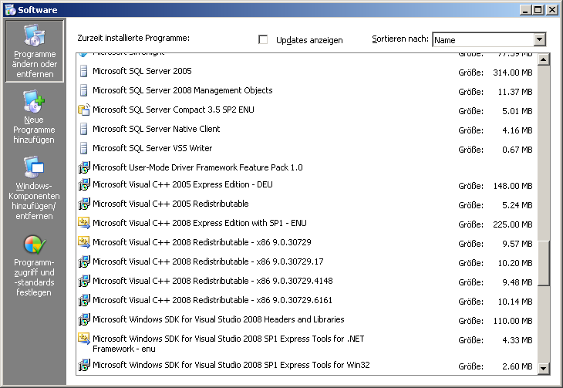
Task: Click icon of Visual C++ 2005 Express Edition
Action: click(84, 185)
